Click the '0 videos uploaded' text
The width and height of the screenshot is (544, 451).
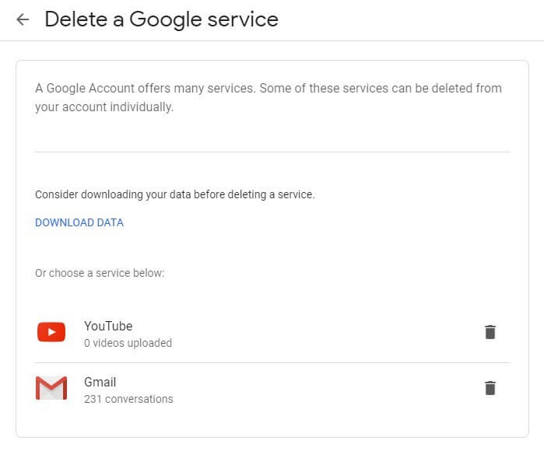click(x=128, y=343)
